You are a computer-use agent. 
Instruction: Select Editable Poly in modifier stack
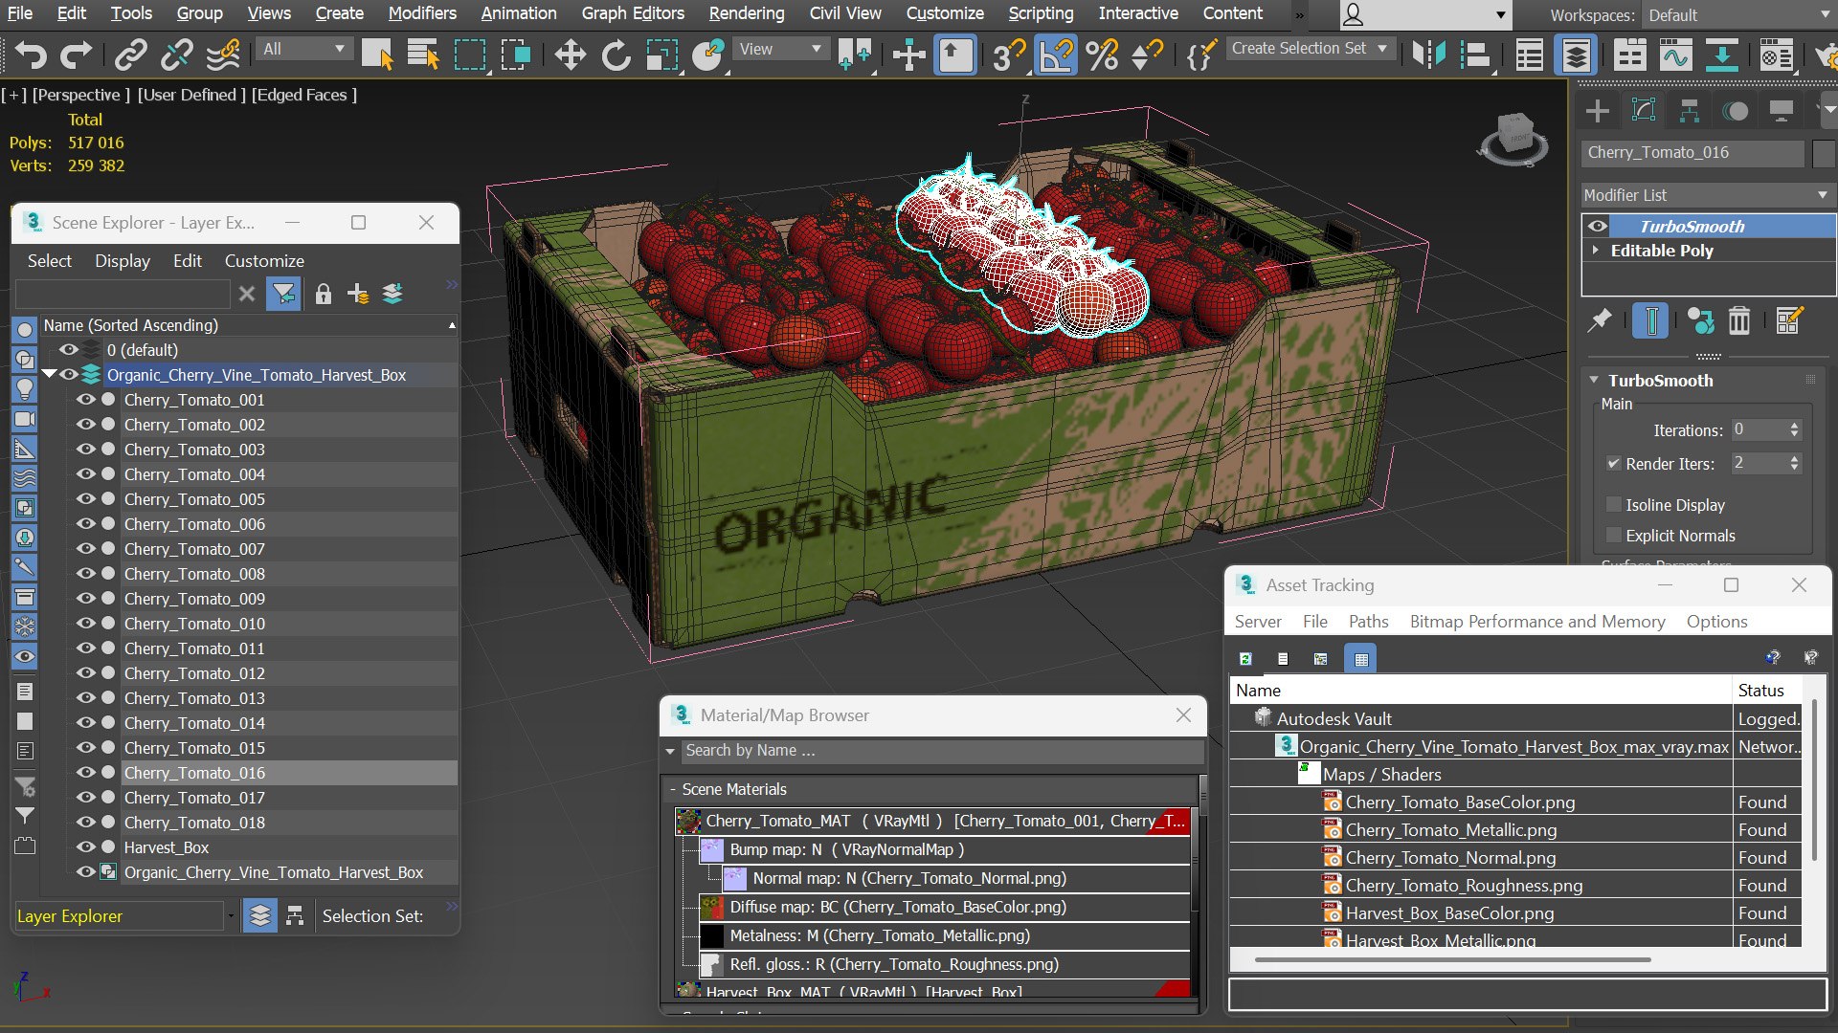click(1662, 251)
